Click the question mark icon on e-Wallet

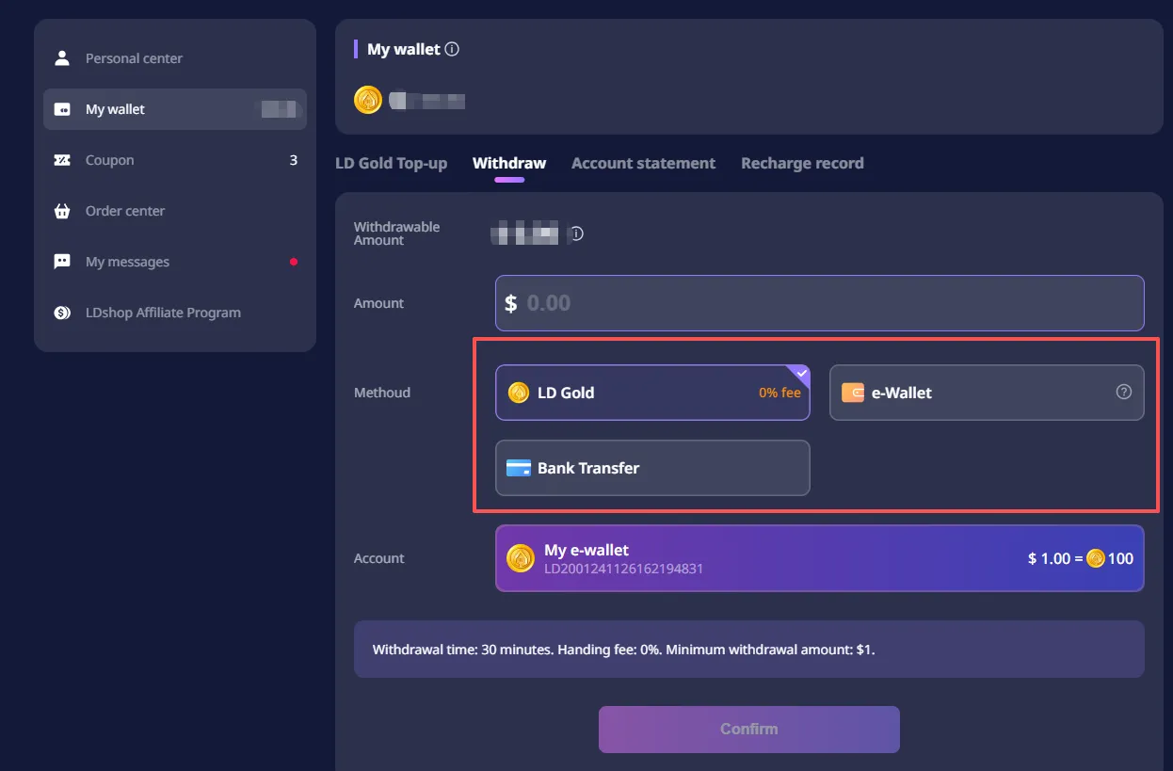(1123, 393)
